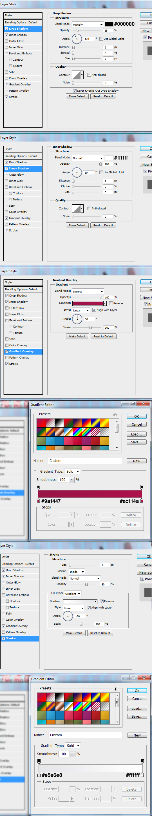The image size is (152, 816).
Task: Click the angle dial in the Inner Shadow panel
Action: [x=77, y=172]
